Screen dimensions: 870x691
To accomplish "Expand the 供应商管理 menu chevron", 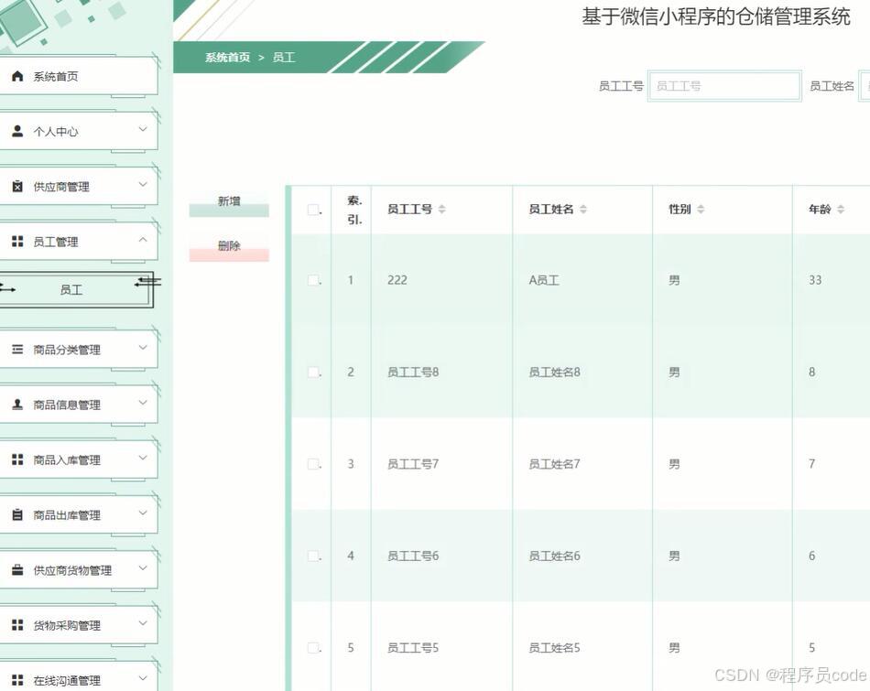I will click(143, 186).
